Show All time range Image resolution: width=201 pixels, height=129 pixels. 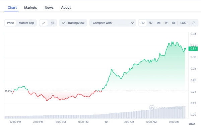click(x=174, y=23)
